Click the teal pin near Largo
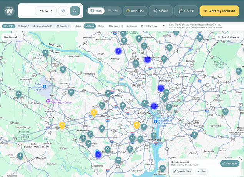 tap(225, 112)
